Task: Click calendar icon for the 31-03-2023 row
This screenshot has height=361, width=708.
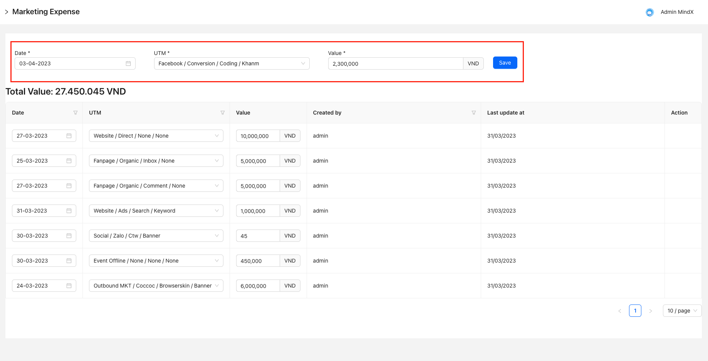Action: tap(69, 211)
